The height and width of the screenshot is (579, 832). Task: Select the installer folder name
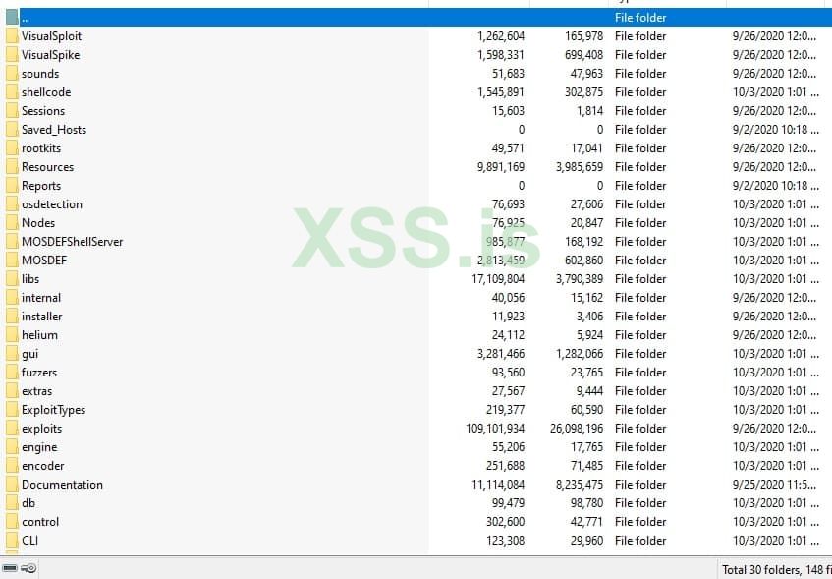point(42,317)
